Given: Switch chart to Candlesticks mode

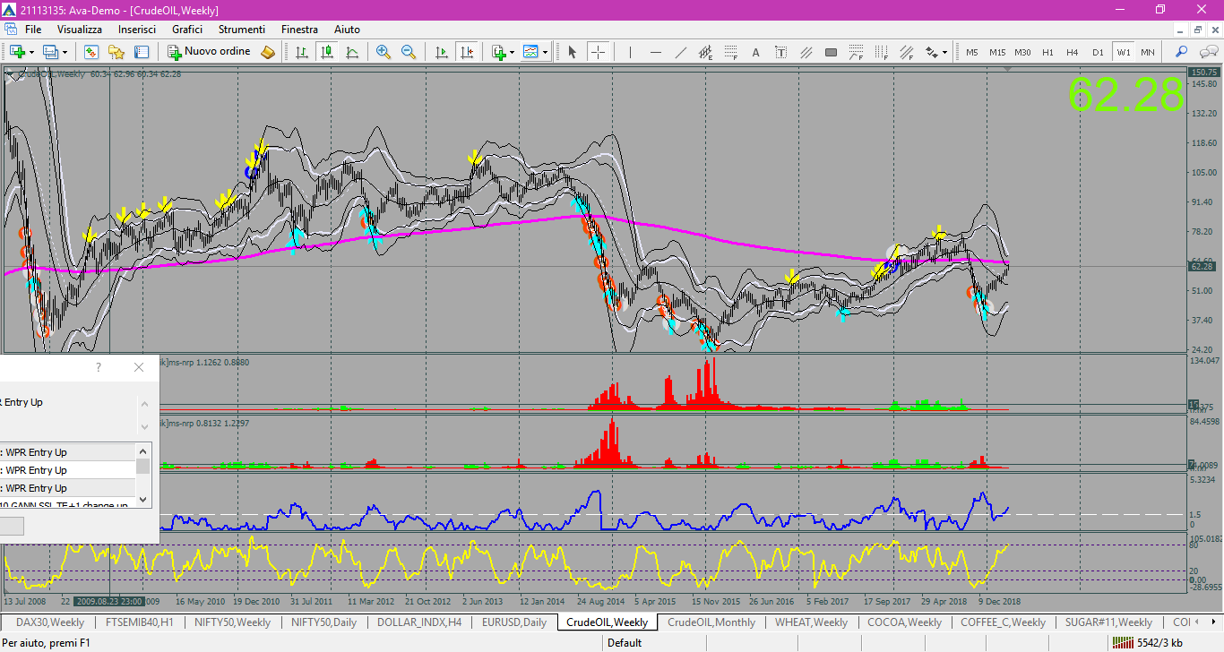Looking at the screenshot, I should pyautogui.click(x=327, y=52).
